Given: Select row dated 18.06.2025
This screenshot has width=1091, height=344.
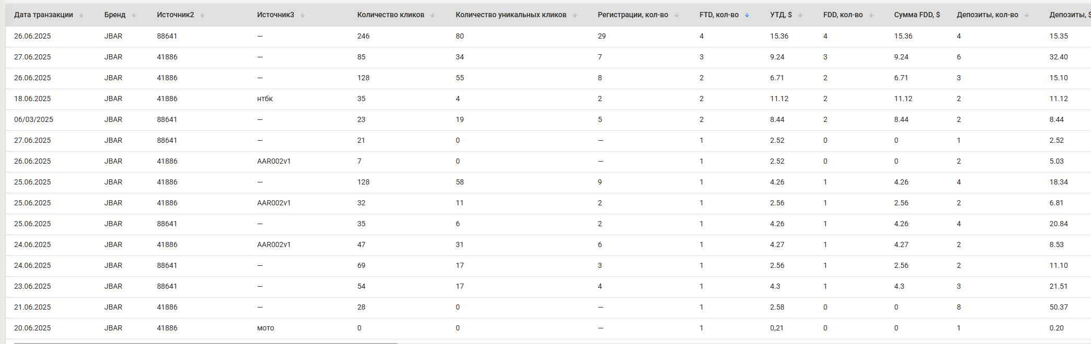Looking at the screenshot, I should click(548, 99).
